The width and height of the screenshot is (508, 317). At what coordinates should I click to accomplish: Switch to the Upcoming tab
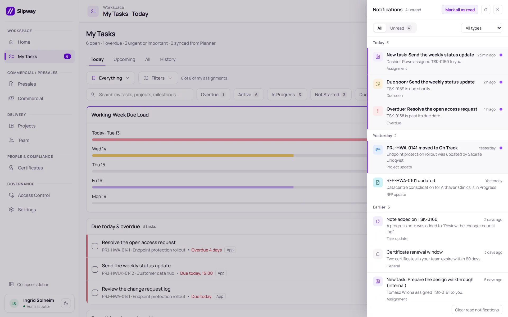[124, 59]
